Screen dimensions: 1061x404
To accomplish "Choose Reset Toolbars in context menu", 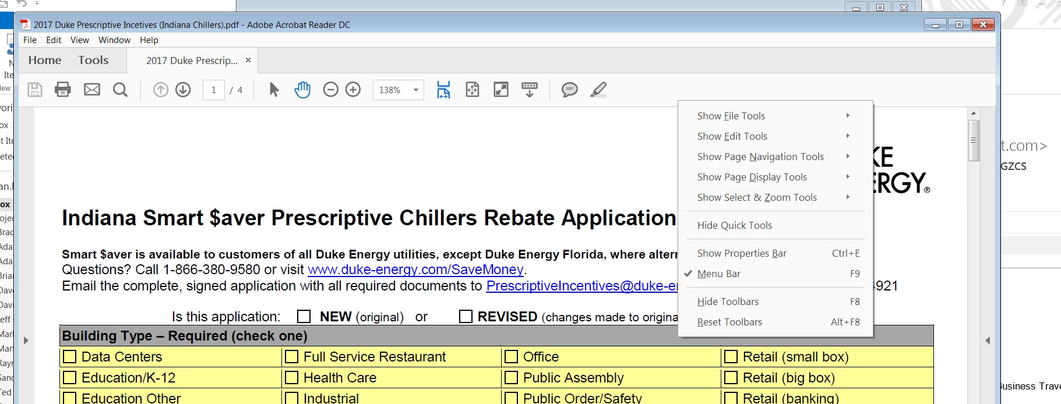I will point(776,322).
